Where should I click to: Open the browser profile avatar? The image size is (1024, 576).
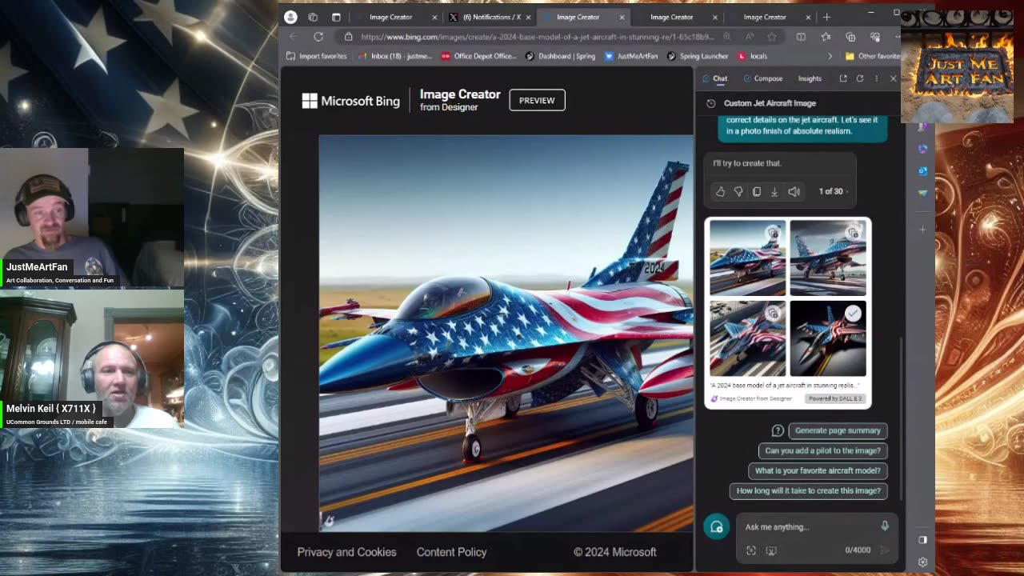coord(290,17)
